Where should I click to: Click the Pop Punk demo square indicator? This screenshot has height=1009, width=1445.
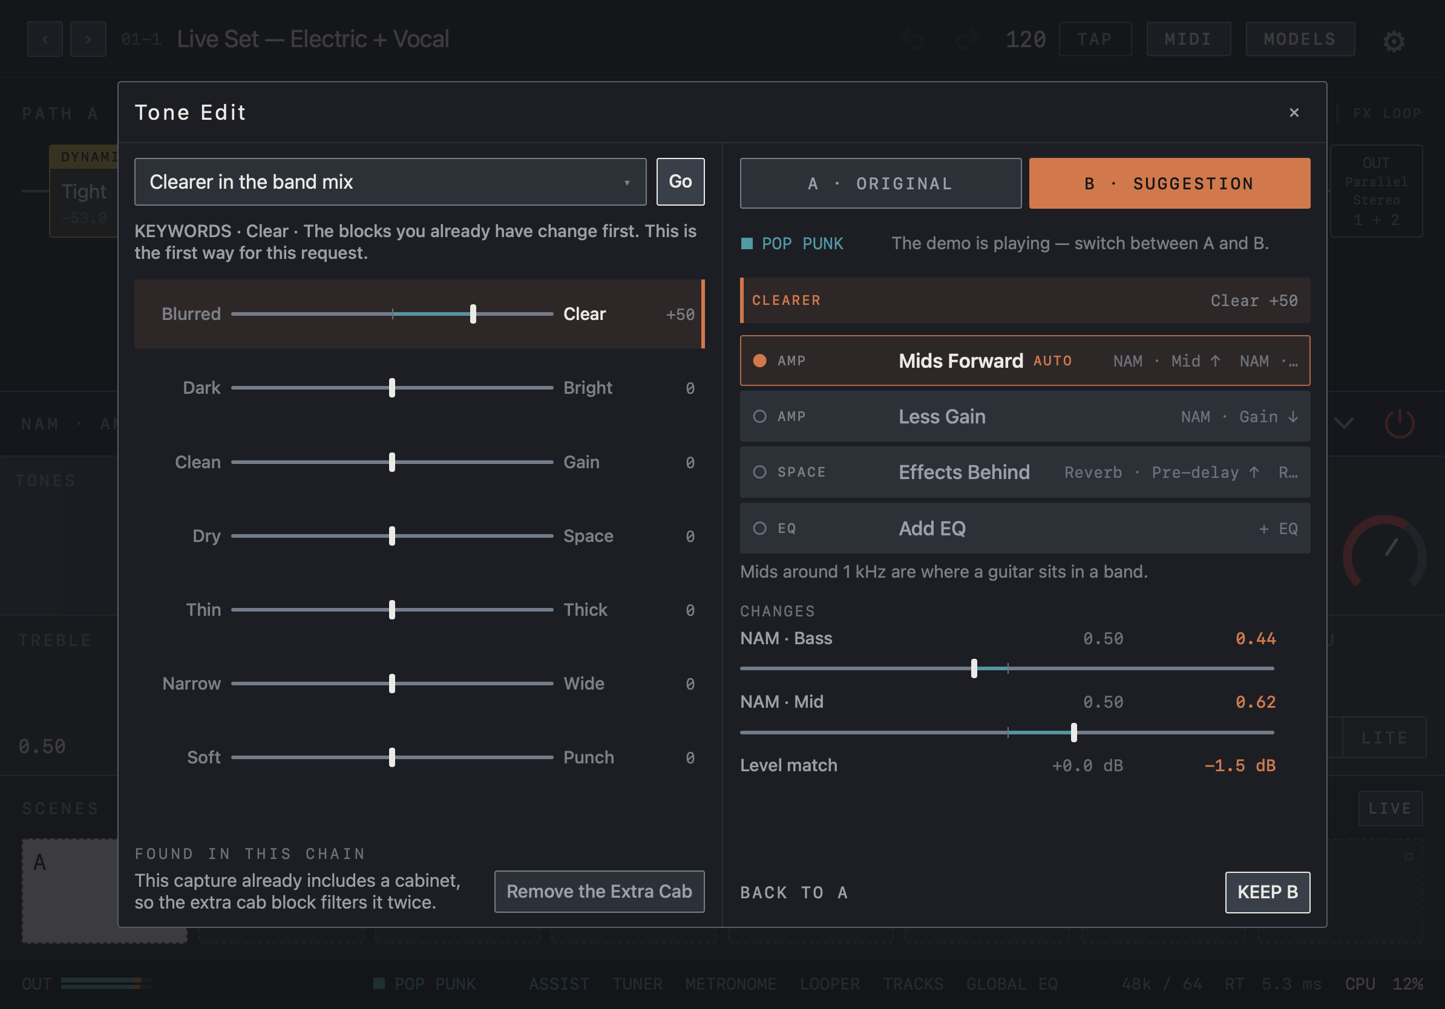(x=747, y=243)
